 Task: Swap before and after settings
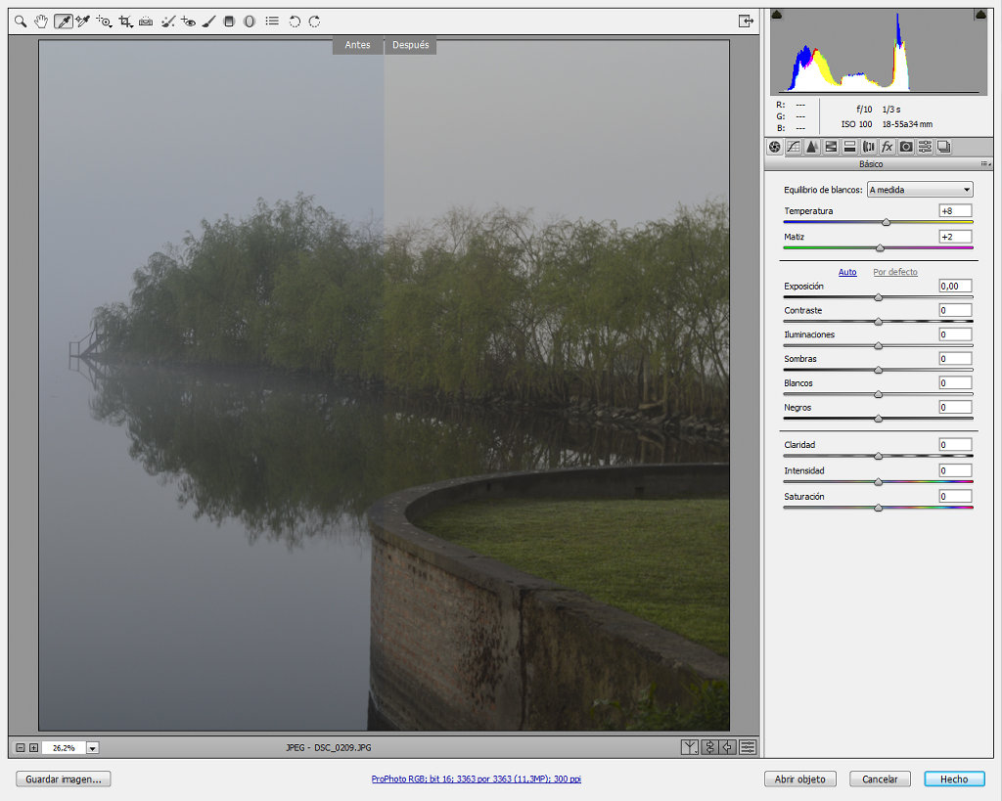tap(709, 747)
